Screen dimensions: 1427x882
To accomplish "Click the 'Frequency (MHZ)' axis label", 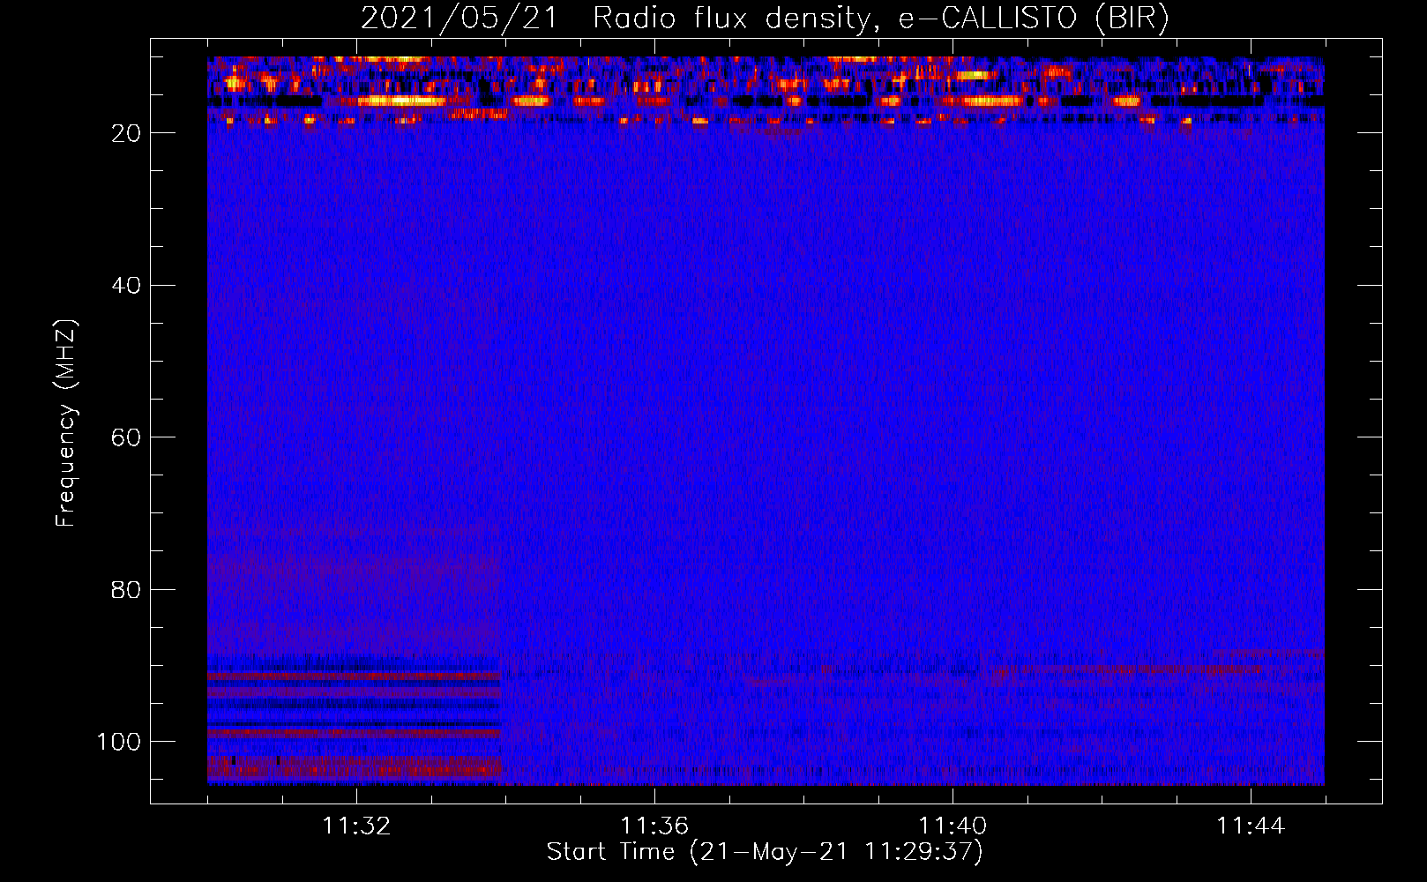I will pyautogui.click(x=66, y=423).
